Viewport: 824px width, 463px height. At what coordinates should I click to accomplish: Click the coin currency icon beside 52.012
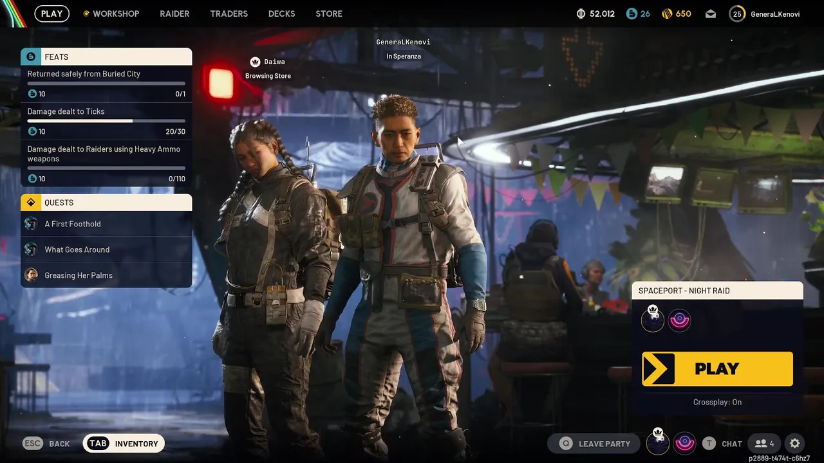click(x=581, y=14)
